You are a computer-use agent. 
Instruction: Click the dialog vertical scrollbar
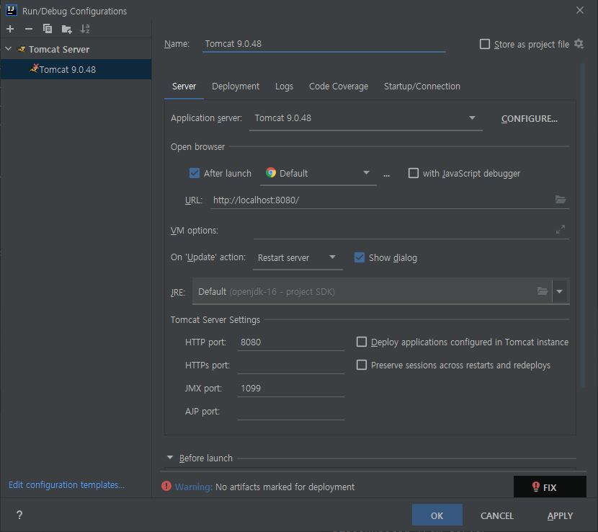click(583, 225)
